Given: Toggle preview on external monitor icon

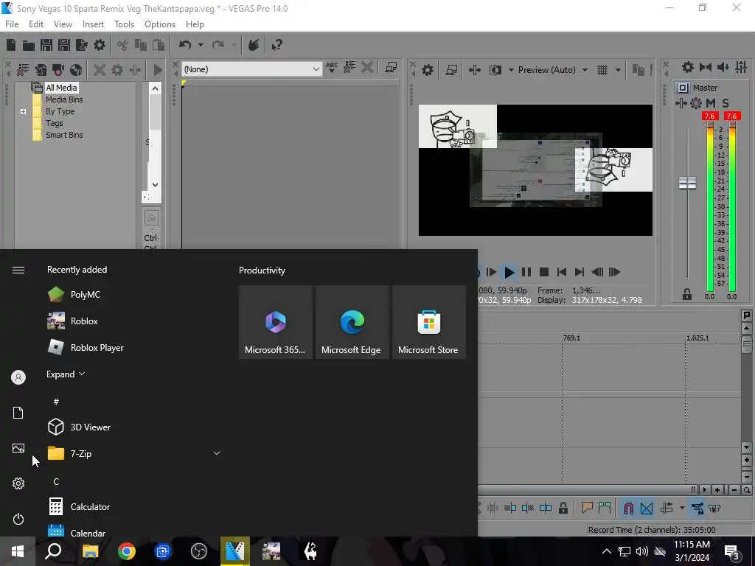Looking at the screenshot, I should [451, 70].
